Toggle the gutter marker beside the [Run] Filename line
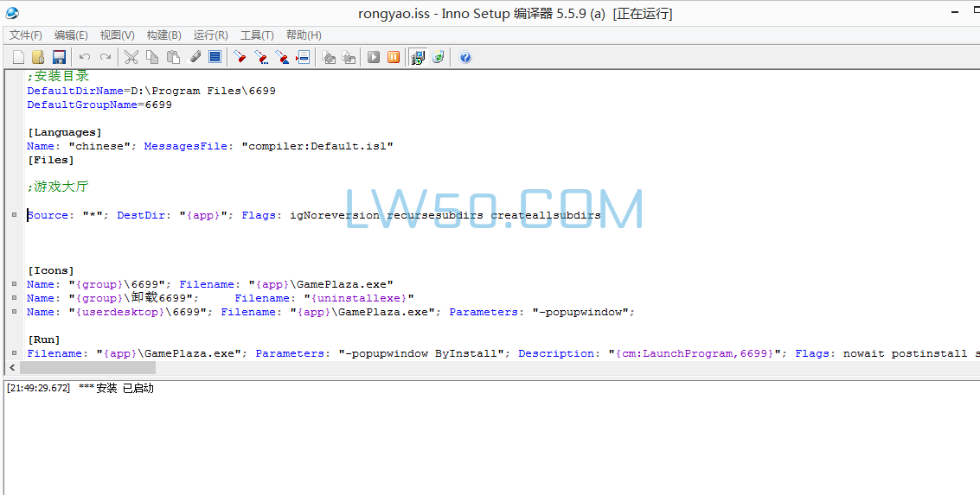Viewport: 980px width, 495px height. pyautogui.click(x=15, y=353)
